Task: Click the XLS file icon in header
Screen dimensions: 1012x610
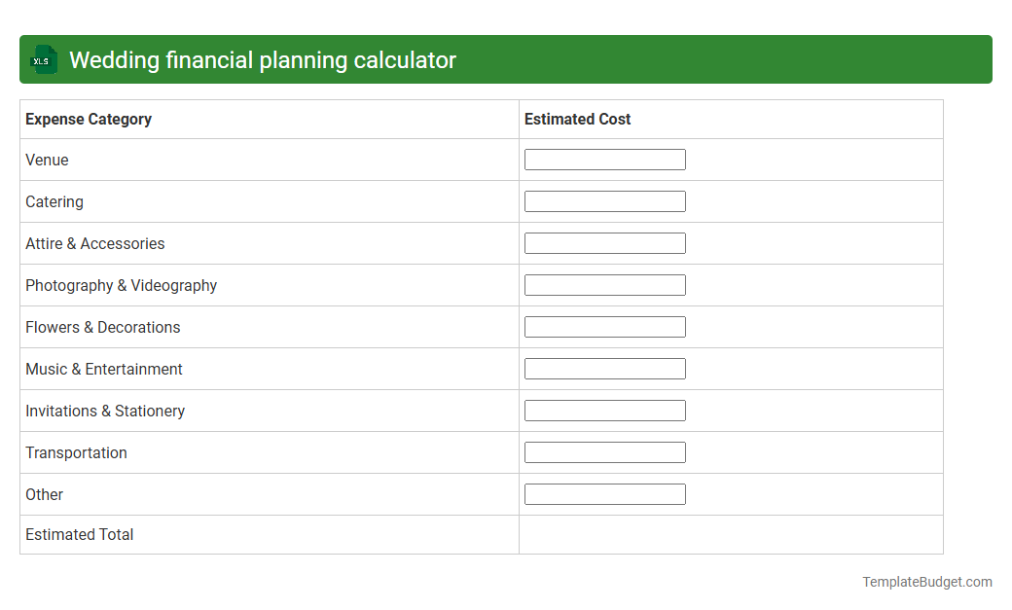Action: [x=43, y=59]
